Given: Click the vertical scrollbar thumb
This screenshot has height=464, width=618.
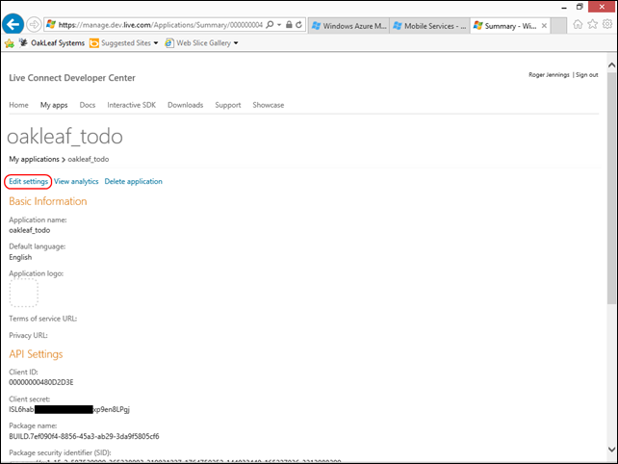Looking at the screenshot, I should pos(611,188).
